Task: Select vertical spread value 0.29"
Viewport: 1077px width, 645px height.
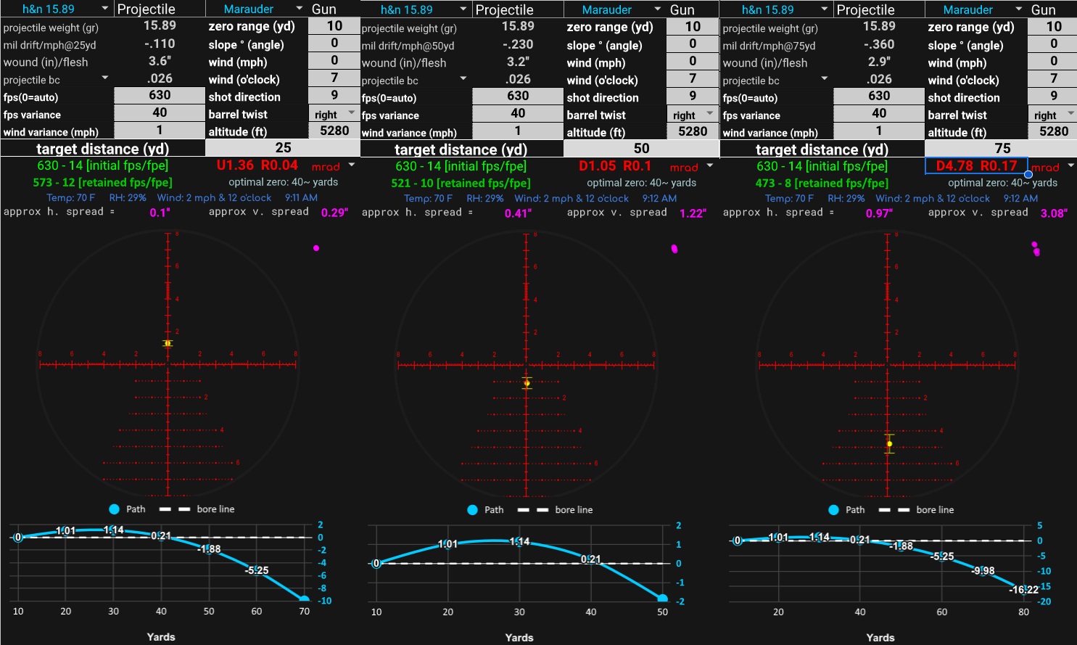Action: (x=334, y=213)
